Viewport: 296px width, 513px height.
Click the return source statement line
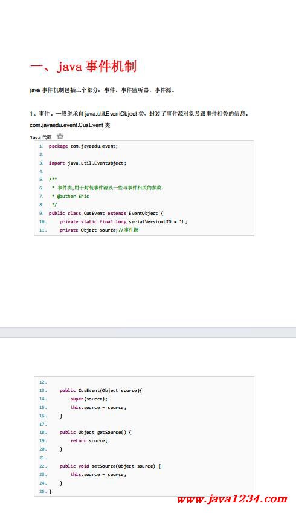pyautogui.click(x=89, y=441)
